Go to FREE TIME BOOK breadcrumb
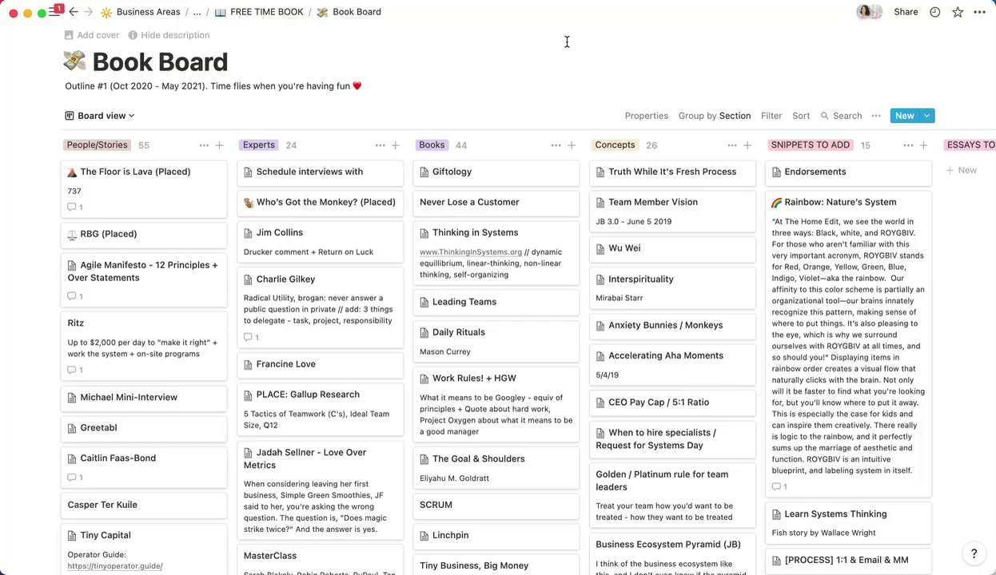The height and width of the screenshot is (575, 996). coord(259,12)
